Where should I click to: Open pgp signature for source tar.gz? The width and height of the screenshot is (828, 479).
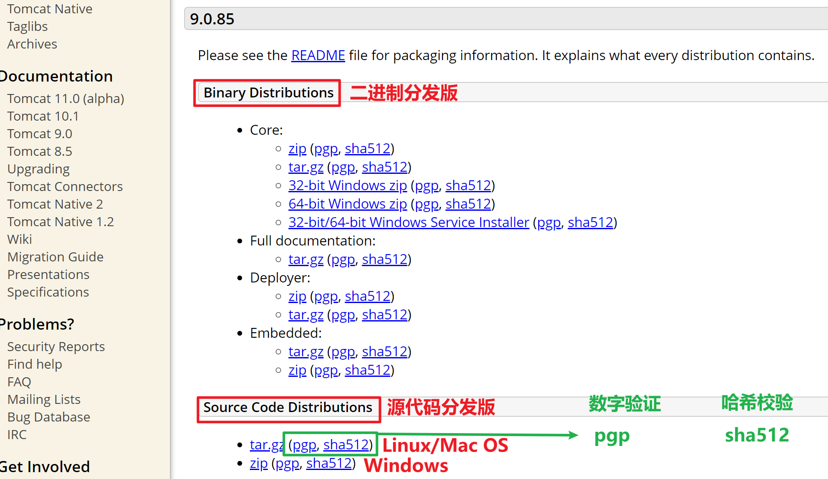pos(305,445)
